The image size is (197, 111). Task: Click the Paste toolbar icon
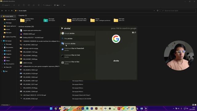coord(24,5)
